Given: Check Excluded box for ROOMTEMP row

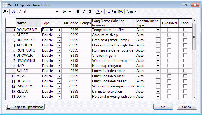Looking at the screenshot, I should pos(169,30).
